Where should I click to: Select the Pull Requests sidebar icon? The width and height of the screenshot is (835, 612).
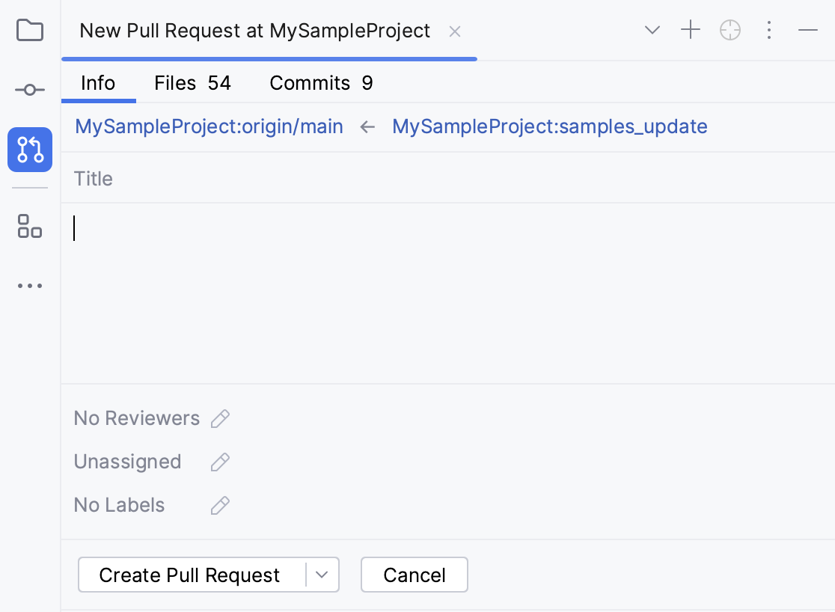click(29, 150)
